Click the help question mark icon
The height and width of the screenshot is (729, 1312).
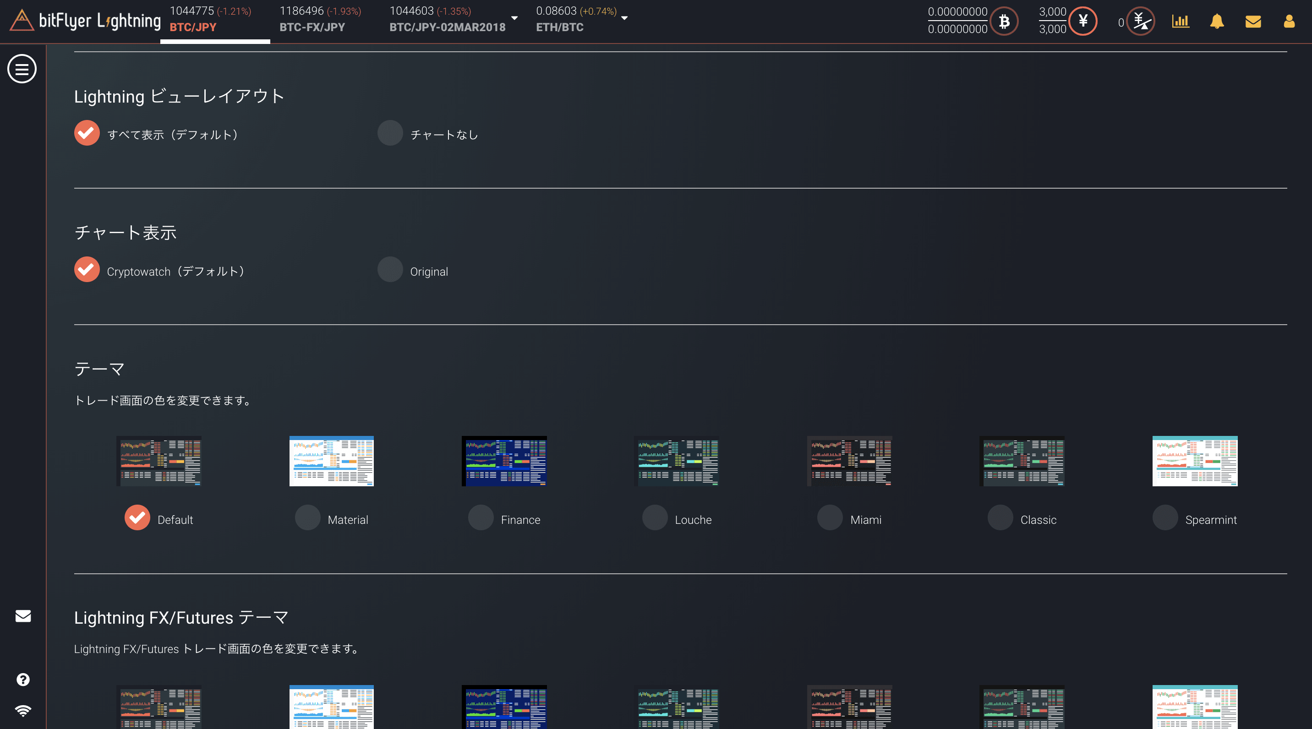coord(23,680)
